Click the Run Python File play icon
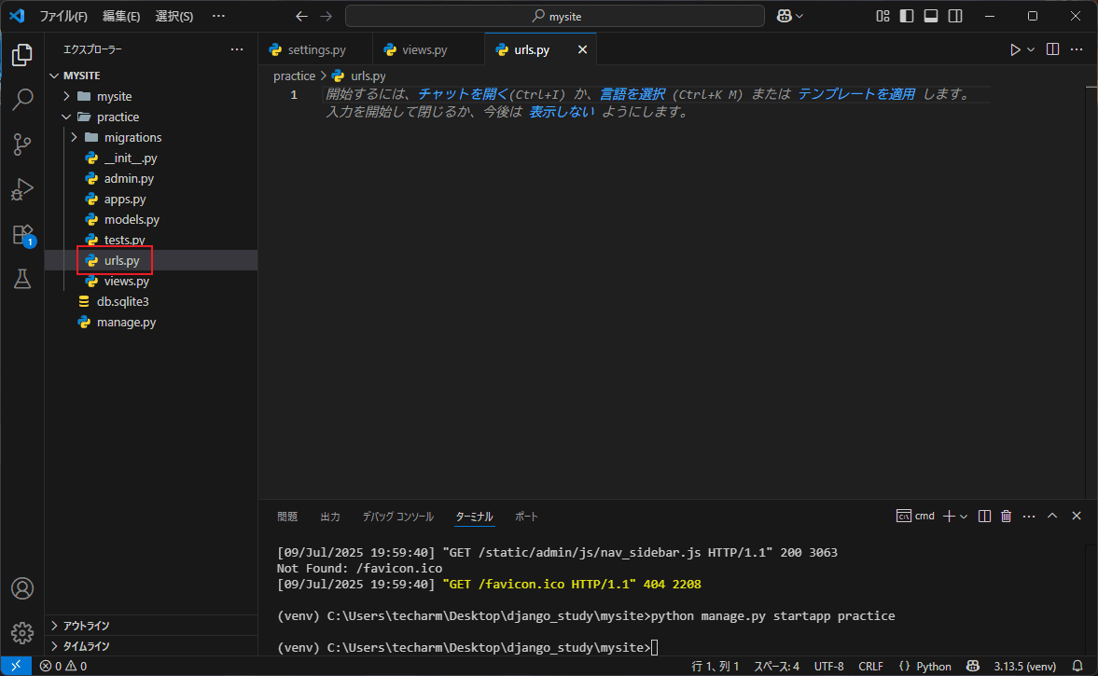 point(1015,49)
